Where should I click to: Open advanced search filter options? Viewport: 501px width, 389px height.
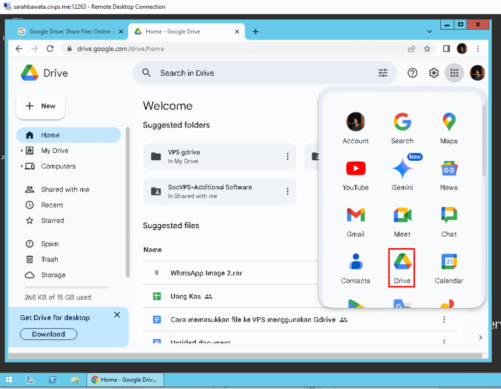383,73
